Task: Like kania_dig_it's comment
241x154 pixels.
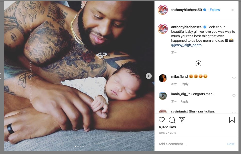Action: click(234, 95)
